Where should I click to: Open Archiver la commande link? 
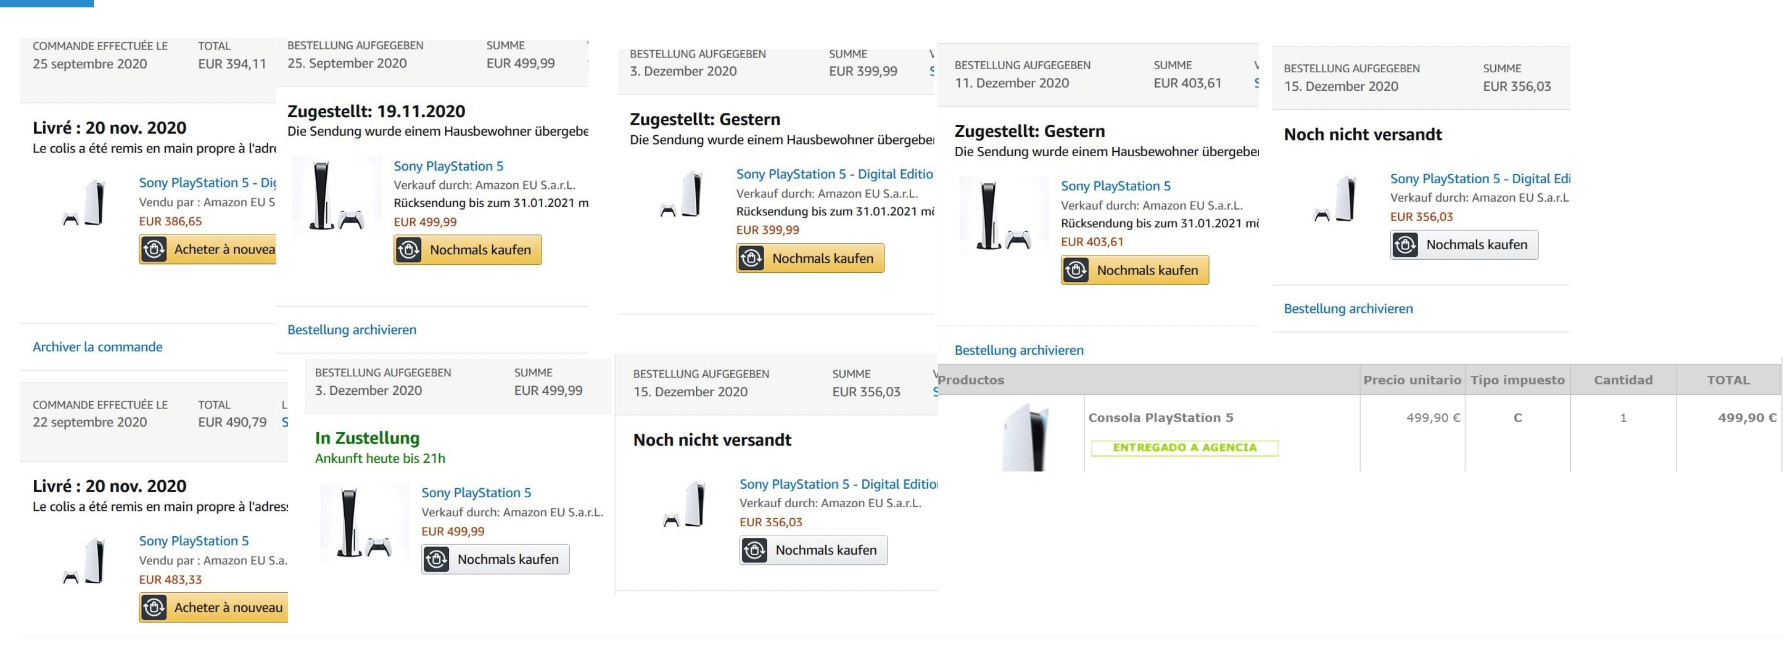[x=98, y=347]
